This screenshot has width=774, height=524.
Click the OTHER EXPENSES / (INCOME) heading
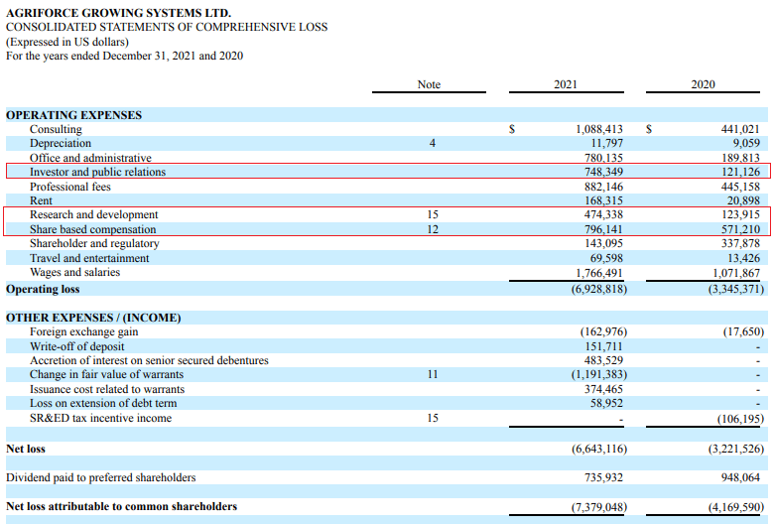point(93,318)
